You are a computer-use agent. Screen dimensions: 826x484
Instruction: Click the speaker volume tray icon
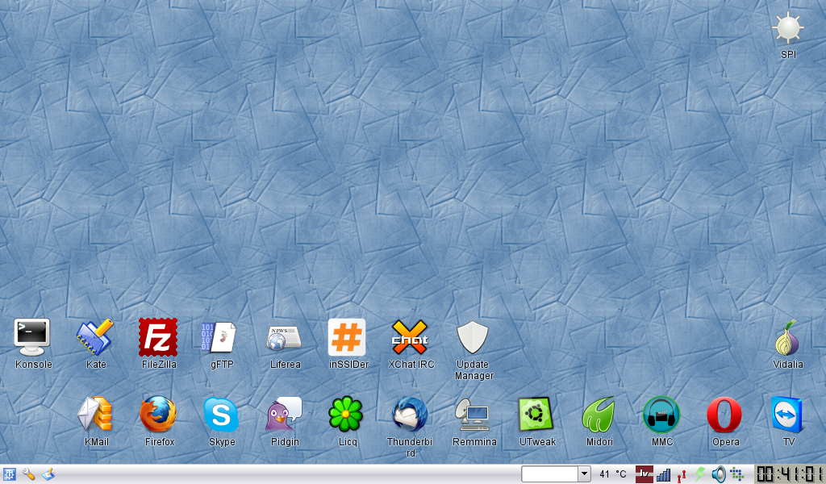click(719, 474)
